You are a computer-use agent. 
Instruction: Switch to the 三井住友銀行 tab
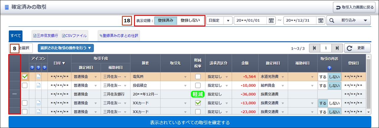[45, 36]
